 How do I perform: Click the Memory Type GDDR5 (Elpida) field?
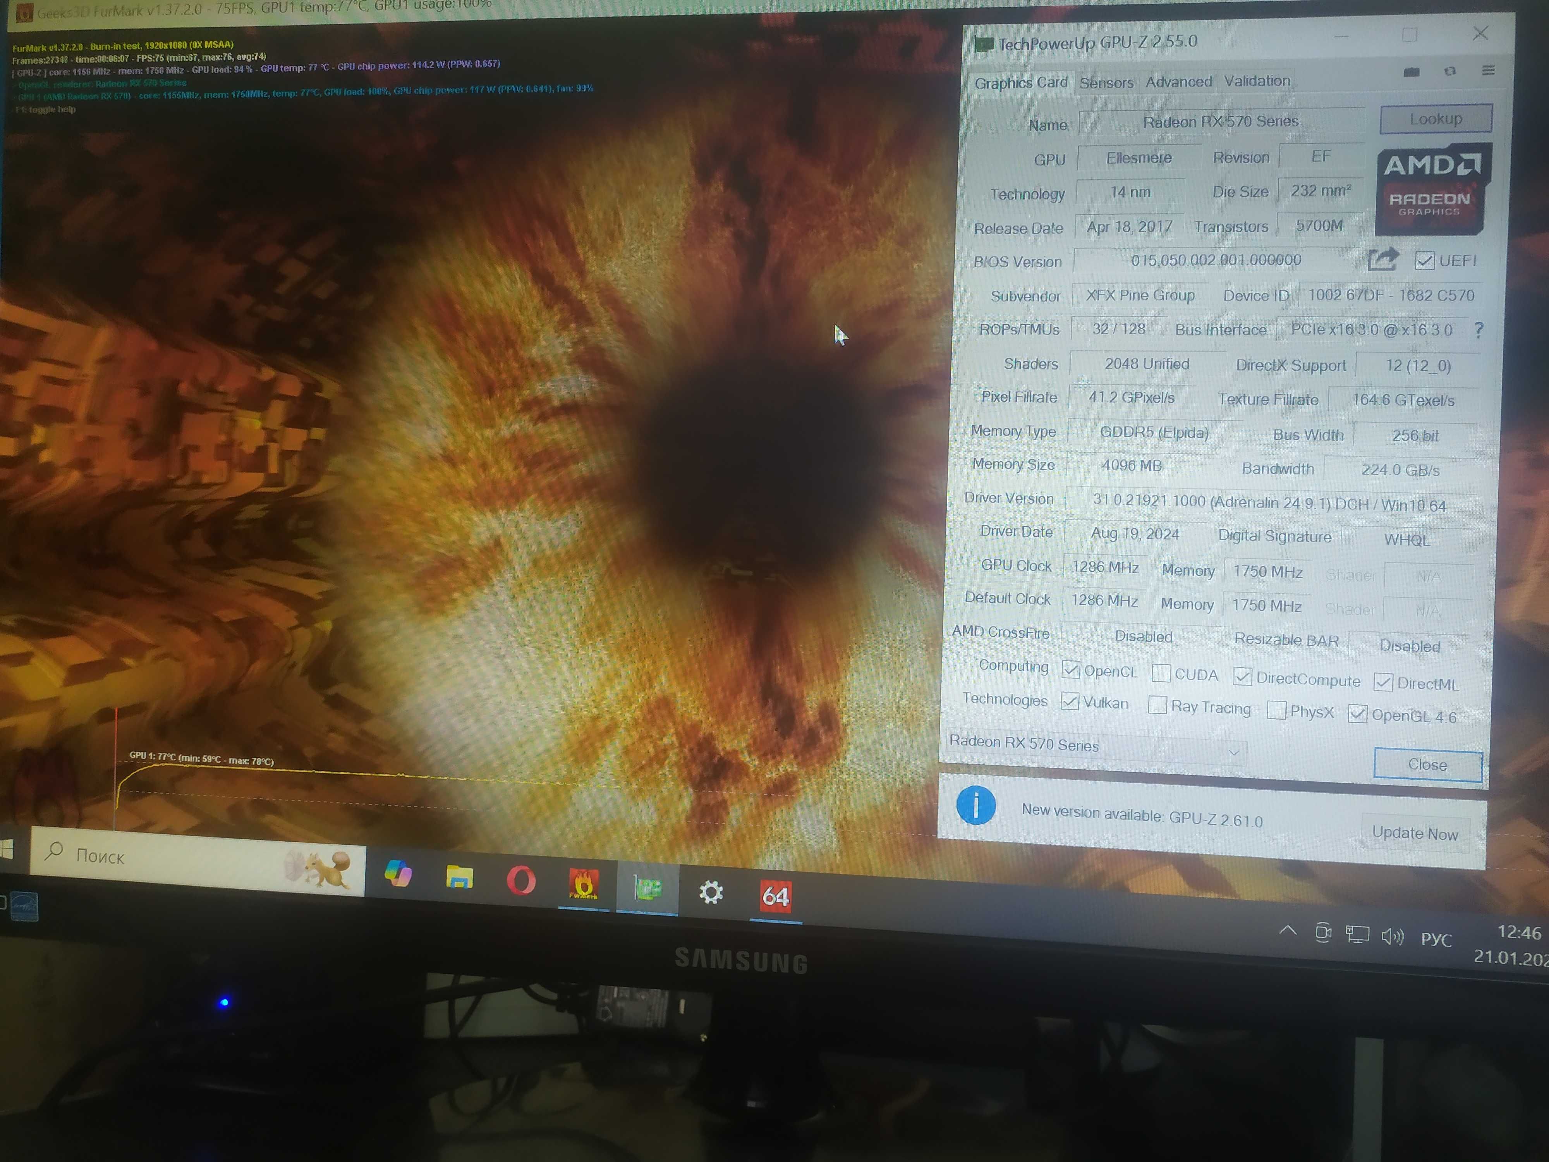[1154, 432]
